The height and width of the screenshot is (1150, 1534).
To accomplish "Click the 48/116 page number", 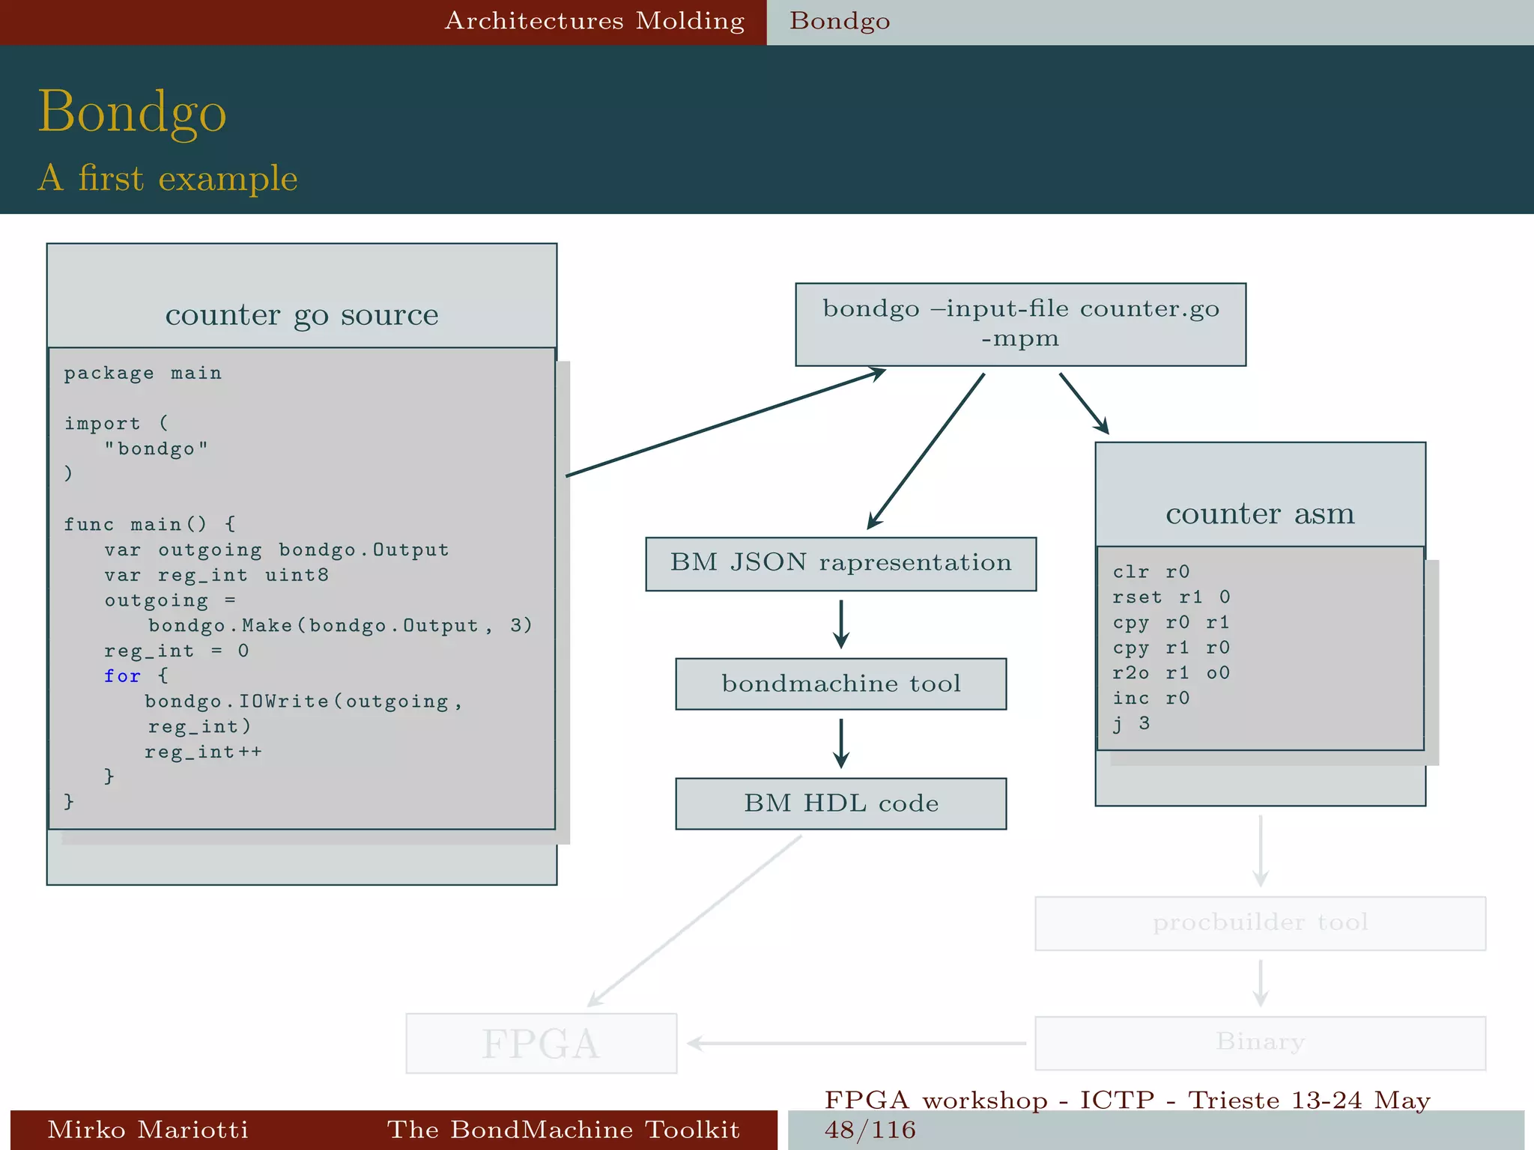I will coord(870,1129).
